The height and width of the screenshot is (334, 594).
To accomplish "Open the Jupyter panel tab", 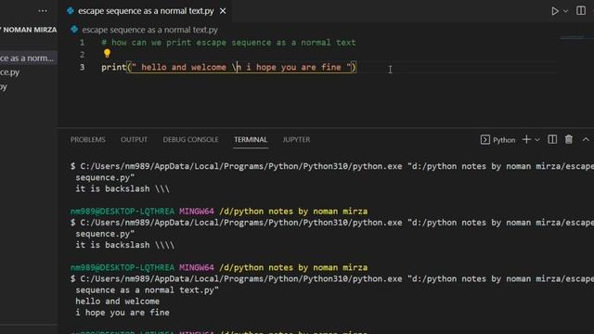I will [x=296, y=140].
